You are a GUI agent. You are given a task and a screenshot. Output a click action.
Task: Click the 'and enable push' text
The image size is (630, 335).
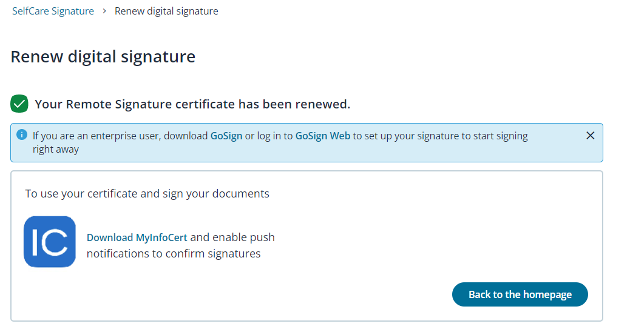tap(232, 237)
